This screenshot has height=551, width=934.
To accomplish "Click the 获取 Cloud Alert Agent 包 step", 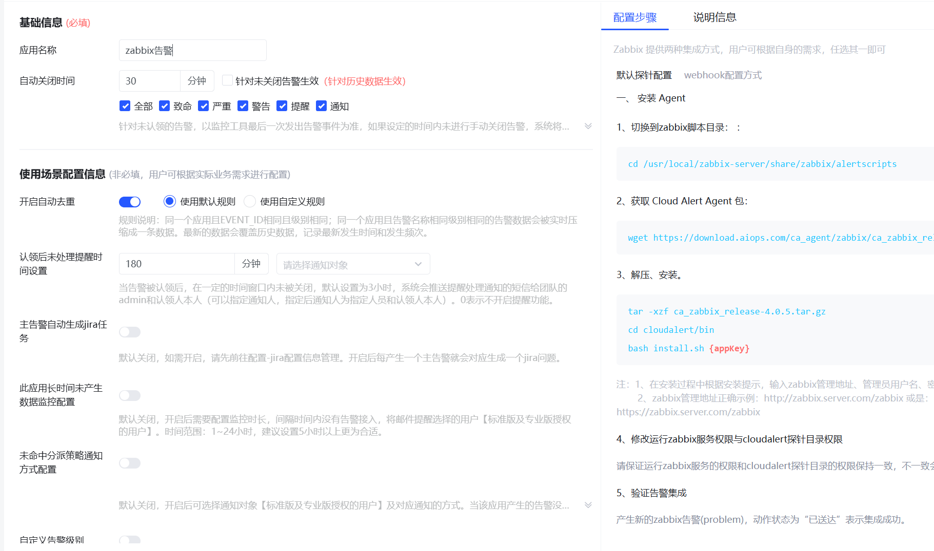I will point(682,201).
